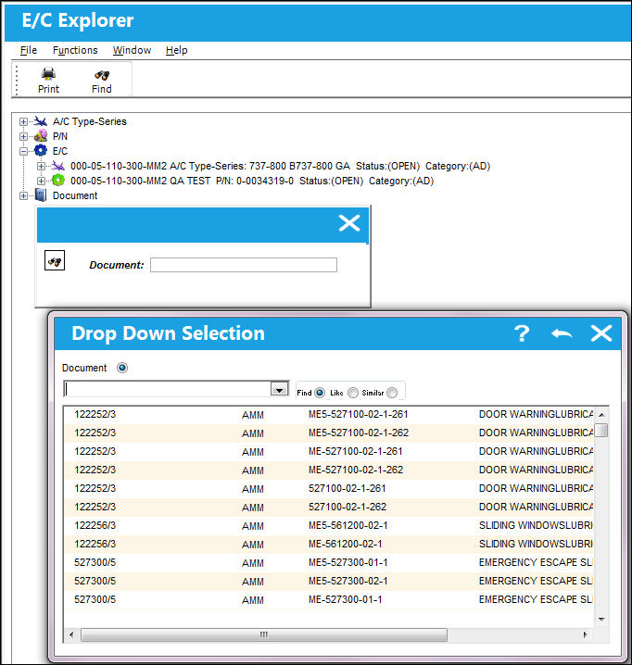
Task: Click the binoculars search button in Document dialog
Action: 55,261
